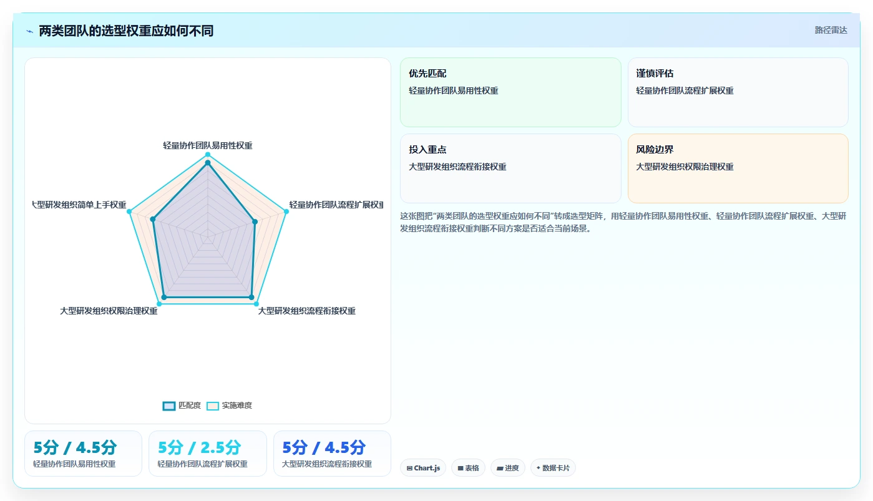
Task: Select the 大型研发组织流程衔接权重 5分 / 4.5分 stat card
Action: click(x=332, y=454)
